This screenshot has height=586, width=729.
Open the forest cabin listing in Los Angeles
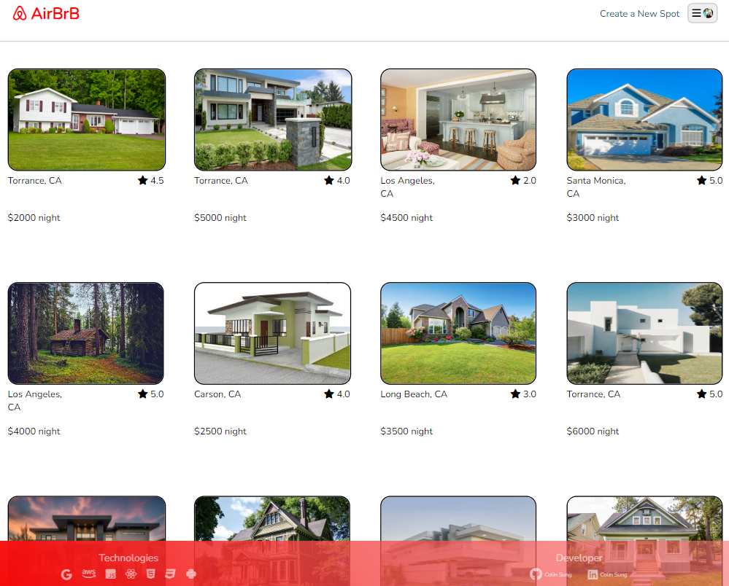tap(86, 333)
